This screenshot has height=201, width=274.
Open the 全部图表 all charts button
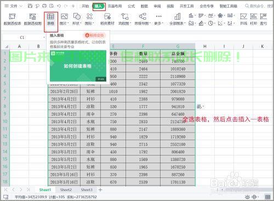[x=178, y=19]
